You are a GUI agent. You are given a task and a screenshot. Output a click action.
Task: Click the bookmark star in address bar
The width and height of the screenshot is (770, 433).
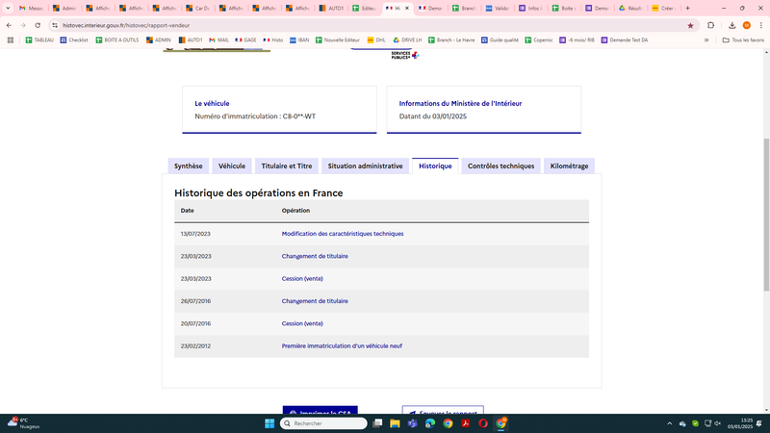tap(690, 26)
